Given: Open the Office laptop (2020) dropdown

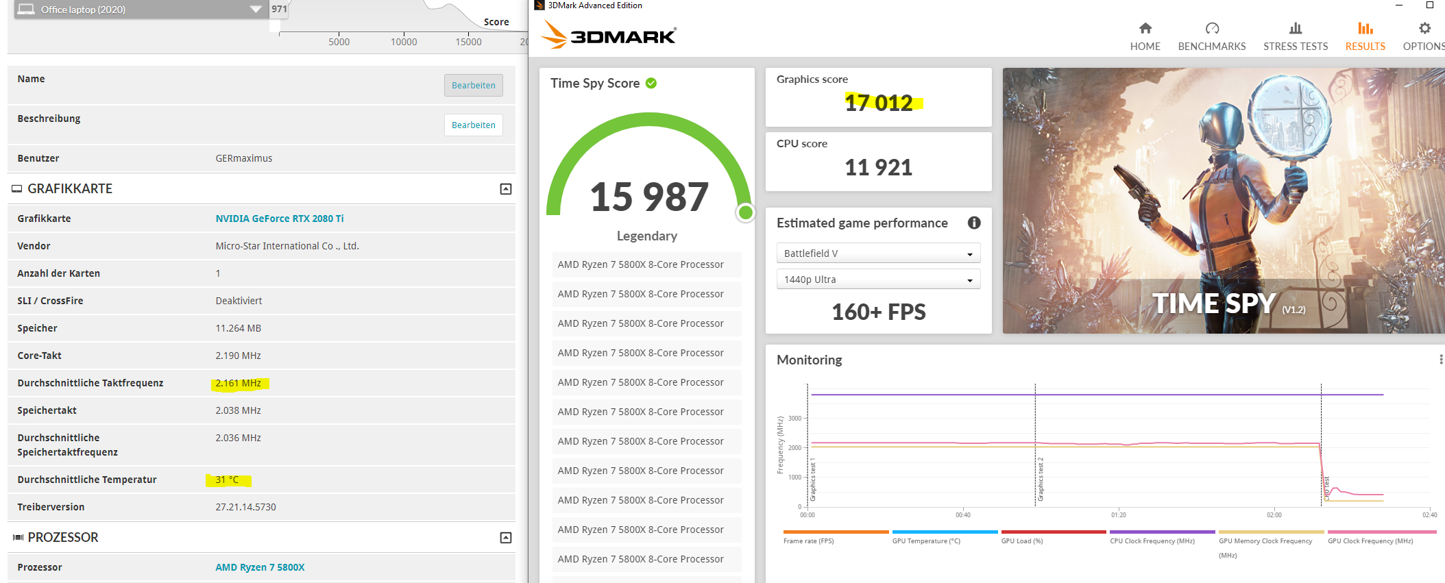Looking at the screenshot, I should (x=141, y=10).
